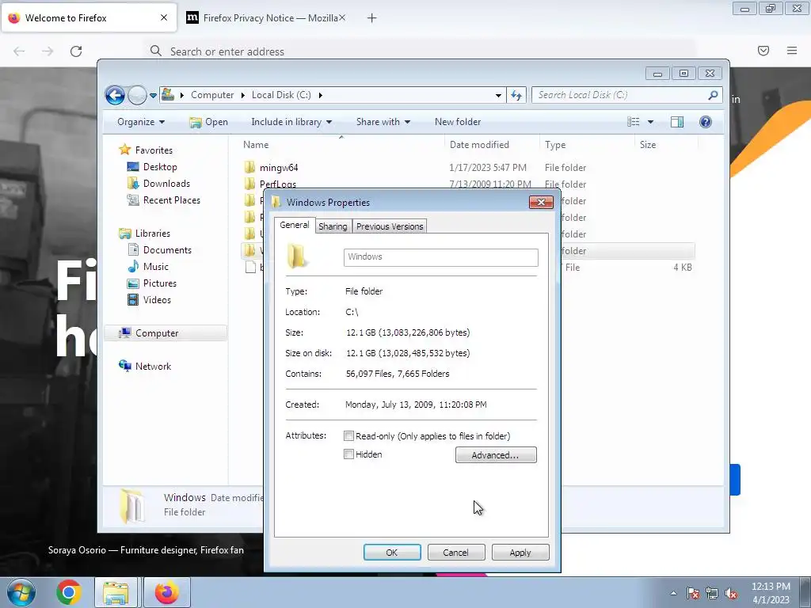Viewport: 811px width, 608px height.
Task: Open the Music library
Action: [155, 266]
